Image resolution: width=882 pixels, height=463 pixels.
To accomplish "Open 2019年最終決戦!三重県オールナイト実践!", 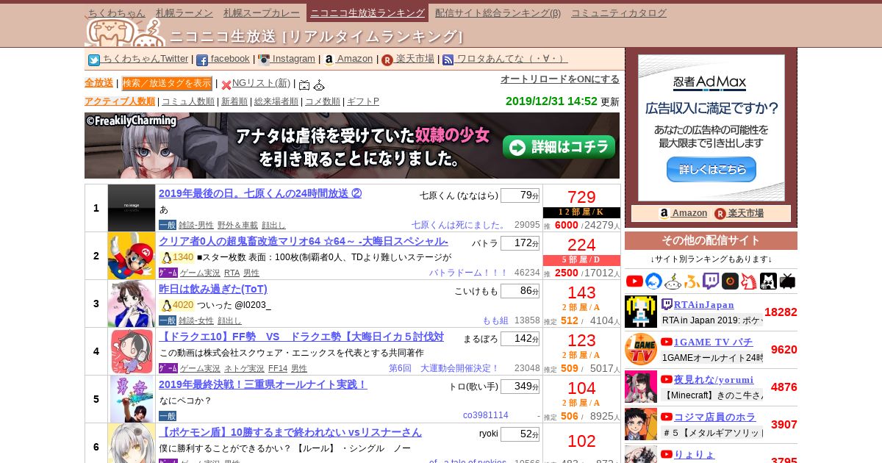I will click(263, 384).
